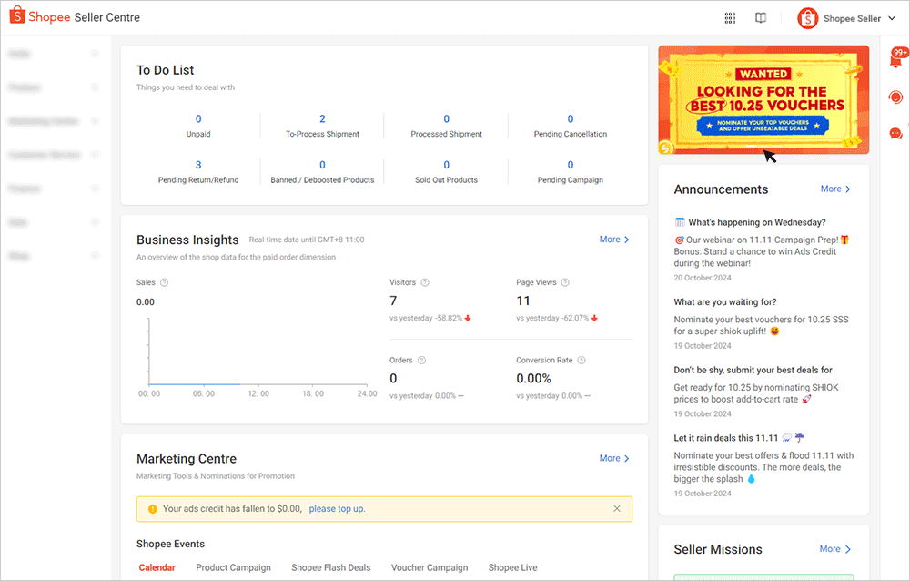Open the education hub book icon
Image resolution: width=910 pixels, height=581 pixels.
[761, 17]
